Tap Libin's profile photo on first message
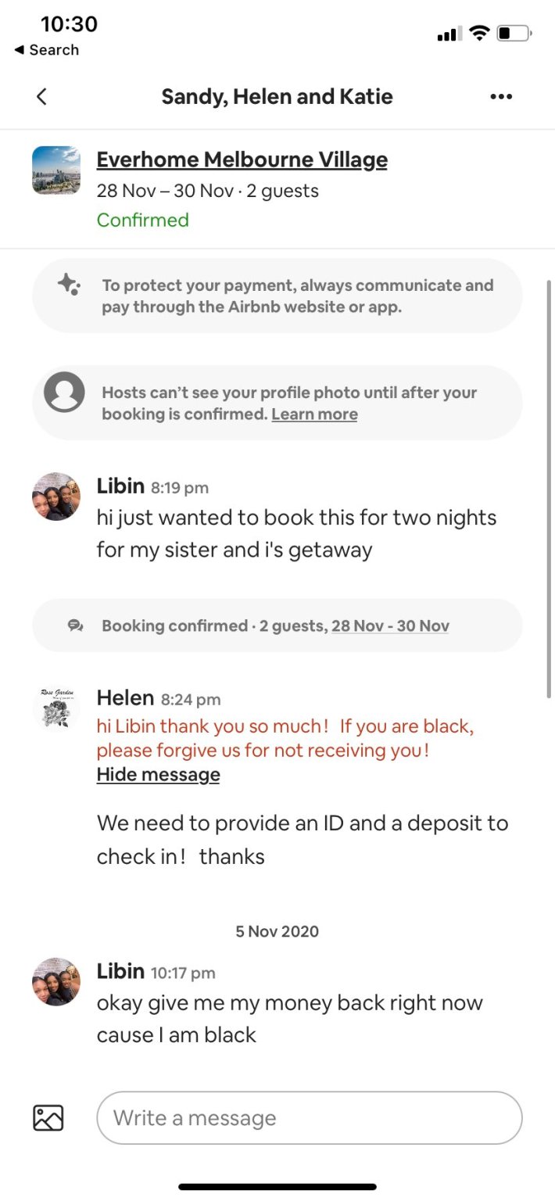Image resolution: width=555 pixels, height=1201 pixels. (56, 497)
